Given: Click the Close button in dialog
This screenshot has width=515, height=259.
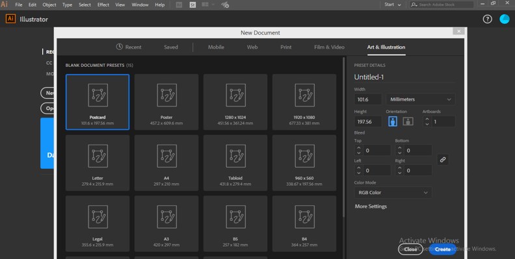Looking at the screenshot, I should (x=410, y=249).
